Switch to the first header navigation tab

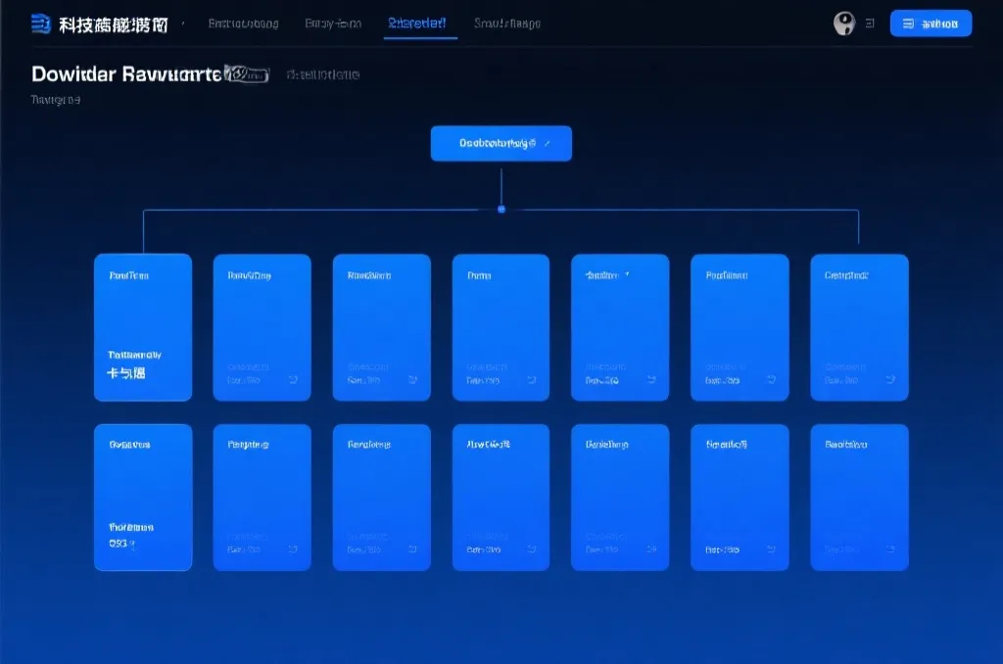[243, 24]
